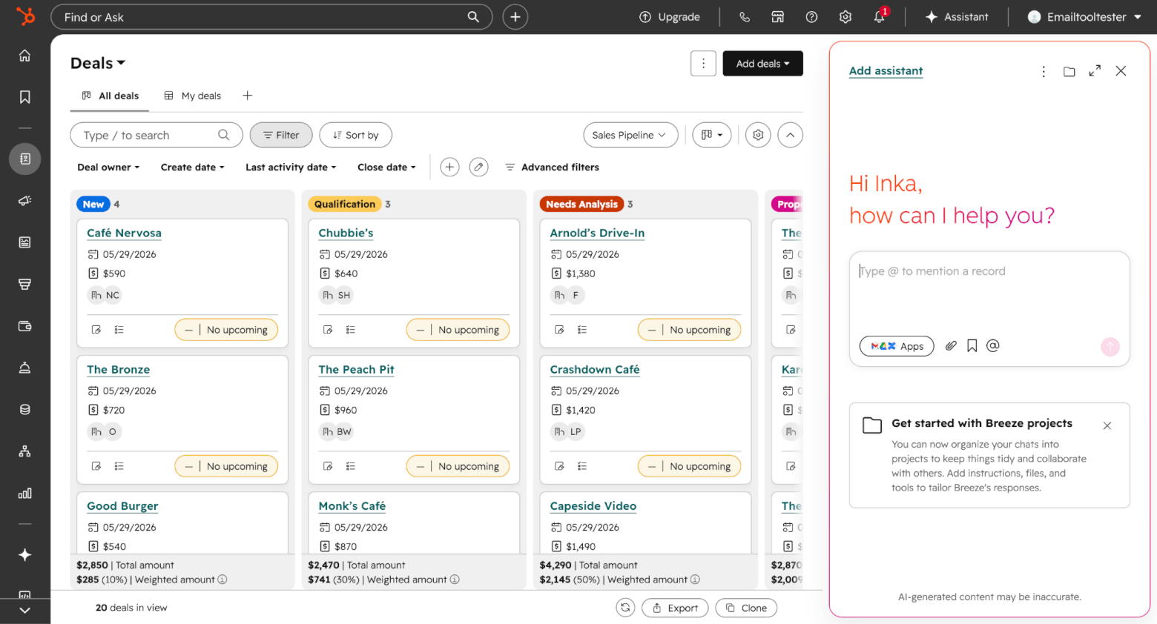
Task: Open the Create date filter dropdown
Action: (192, 167)
